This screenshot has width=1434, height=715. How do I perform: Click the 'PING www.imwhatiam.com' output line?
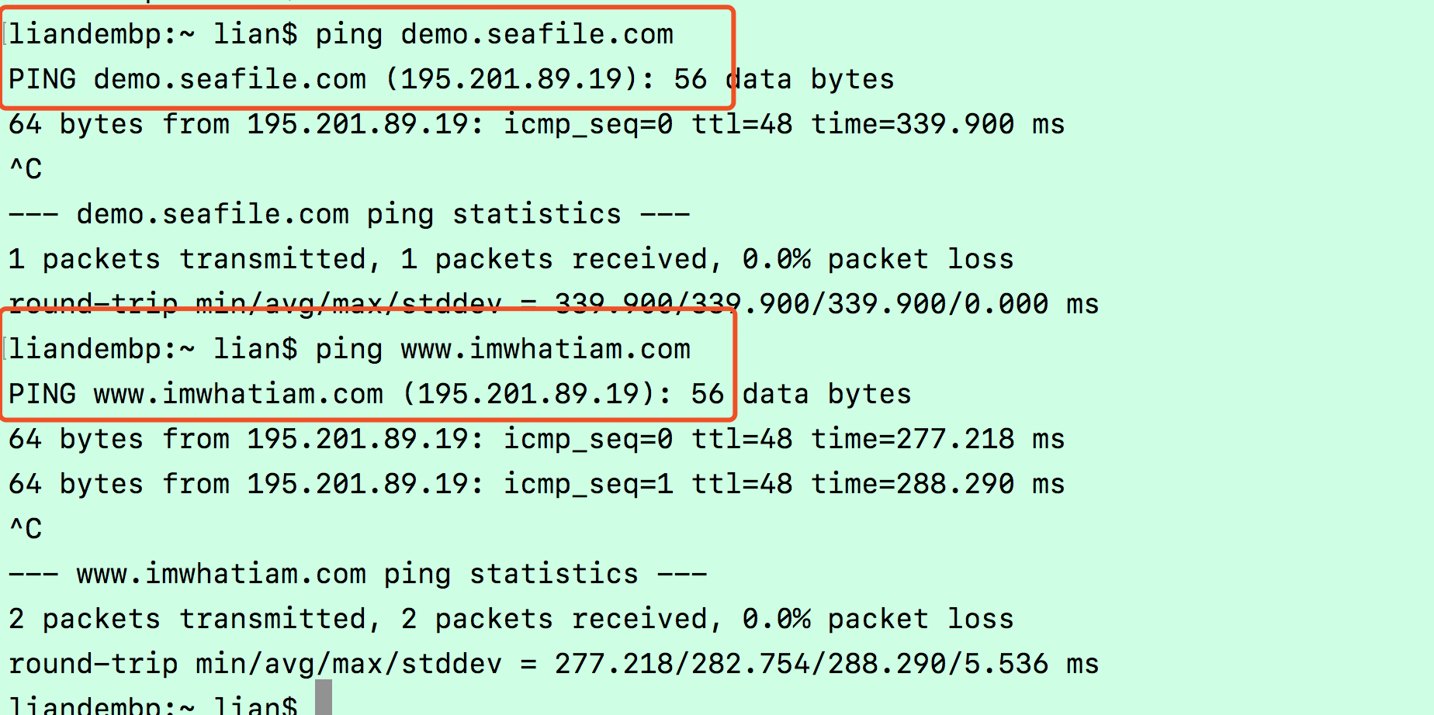tap(459, 395)
